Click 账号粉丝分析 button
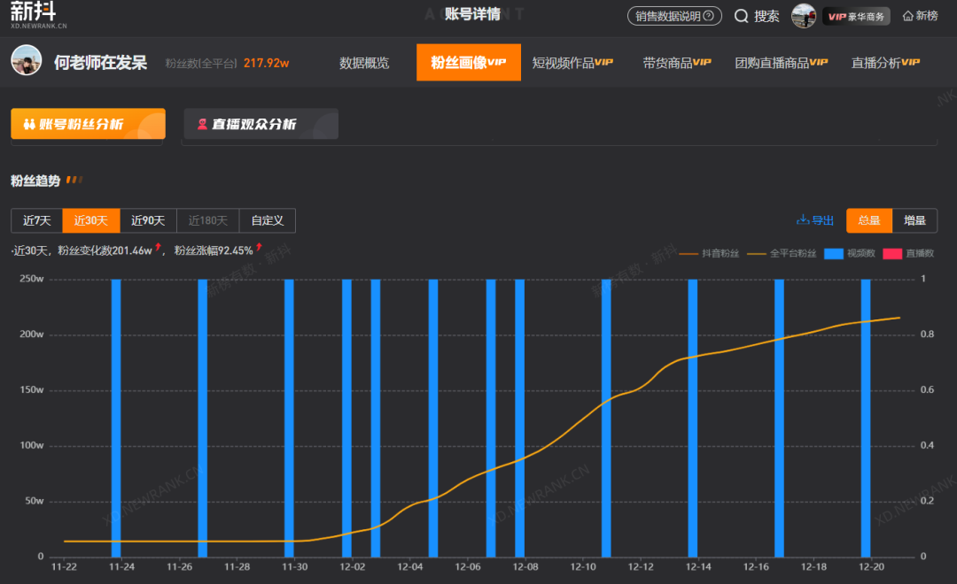Screen dimensions: 957x584 (x=88, y=124)
